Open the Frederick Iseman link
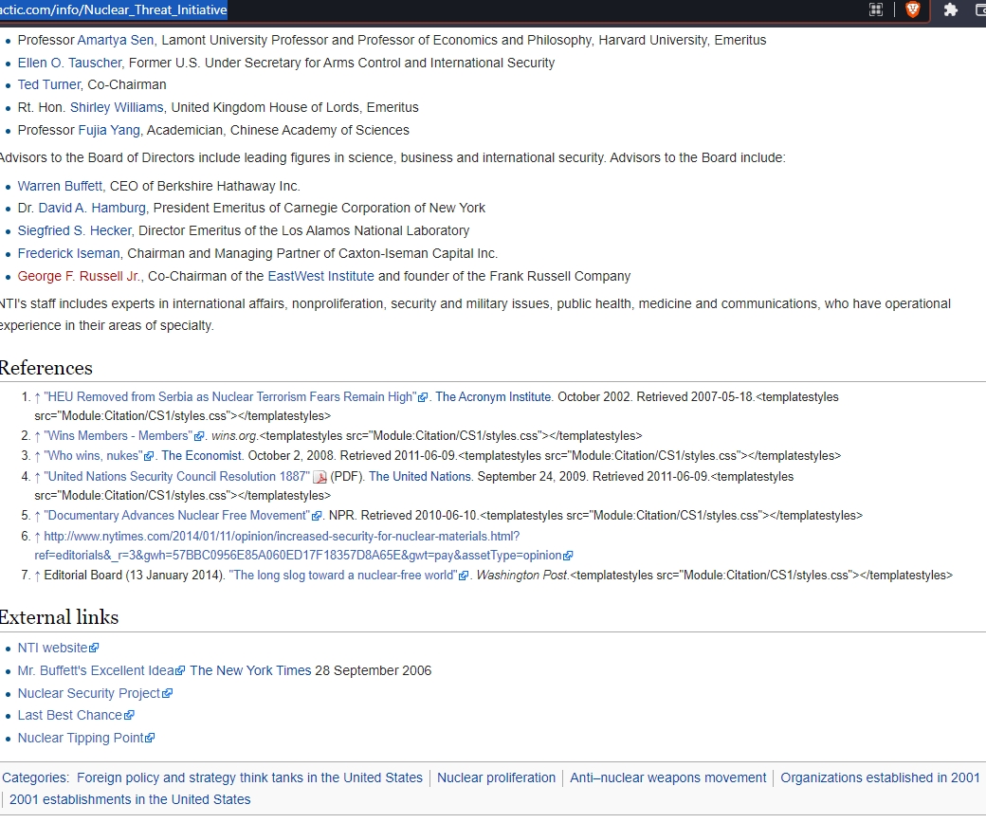 pyautogui.click(x=68, y=253)
